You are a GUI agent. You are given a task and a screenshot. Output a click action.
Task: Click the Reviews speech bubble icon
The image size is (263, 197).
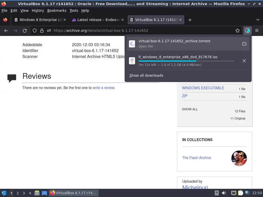[x=12, y=78]
